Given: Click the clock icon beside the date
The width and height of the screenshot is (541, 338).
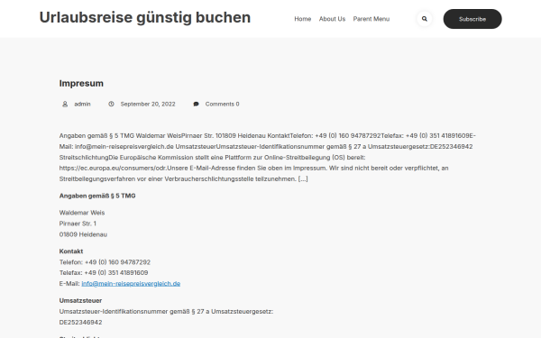Looking at the screenshot, I should click(x=111, y=104).
